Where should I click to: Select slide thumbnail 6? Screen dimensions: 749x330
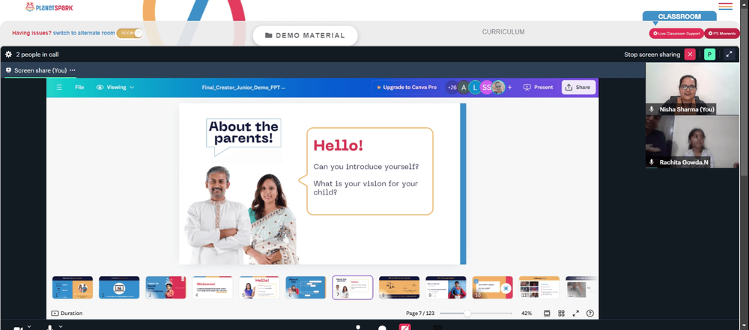point(306,287)
